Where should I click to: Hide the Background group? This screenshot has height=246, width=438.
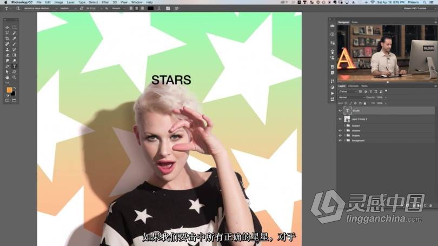(x=340, y=141)
